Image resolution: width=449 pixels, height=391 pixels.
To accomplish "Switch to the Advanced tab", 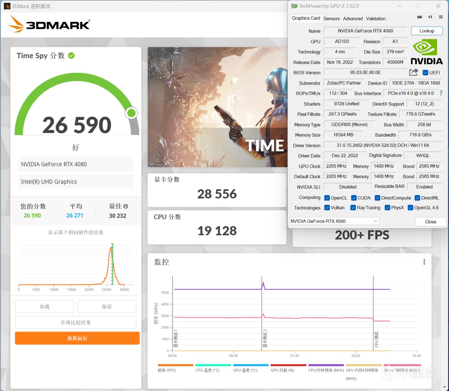I will point(353,18).
